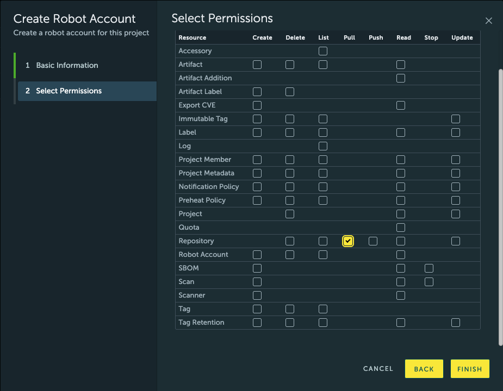The height and width of the screenshot is (391, 503).
Task: Enable Update permission for Notification Policy
Action: 455,186
